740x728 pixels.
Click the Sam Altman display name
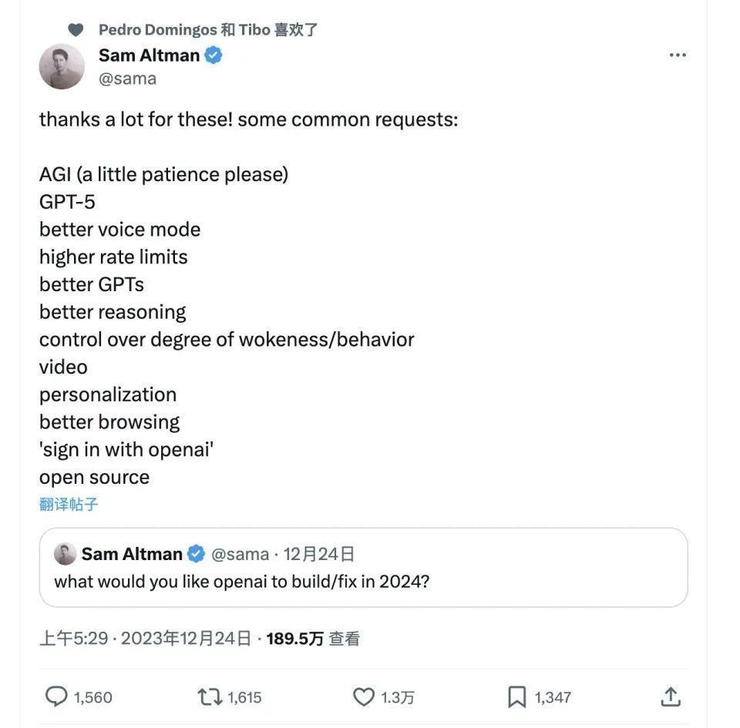(x=149, y=55)
